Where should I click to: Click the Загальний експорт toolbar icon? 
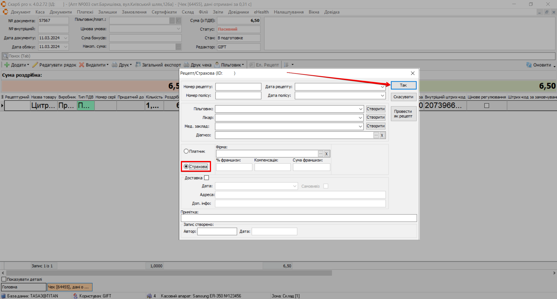pyautogui.click(x=138, y=65)
